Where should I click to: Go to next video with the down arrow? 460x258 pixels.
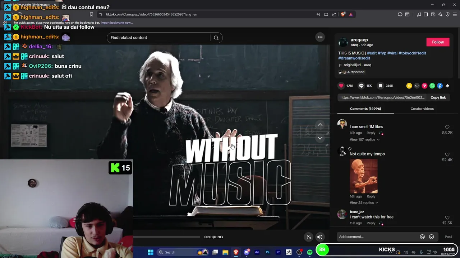click(320, 138)
